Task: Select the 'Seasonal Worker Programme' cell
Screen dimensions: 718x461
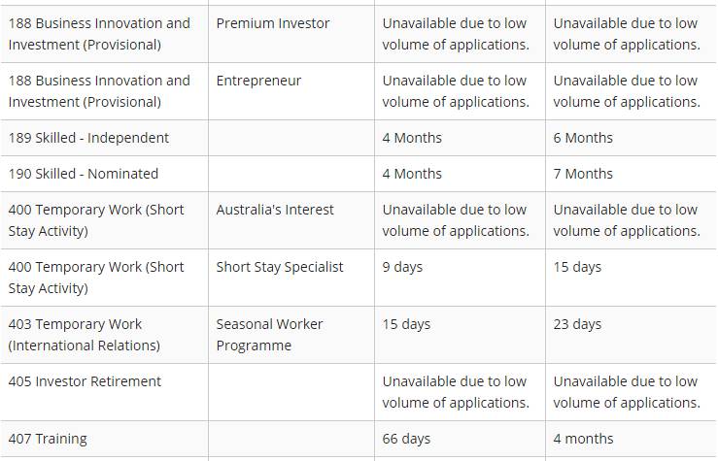Action: tap(291, 335)
